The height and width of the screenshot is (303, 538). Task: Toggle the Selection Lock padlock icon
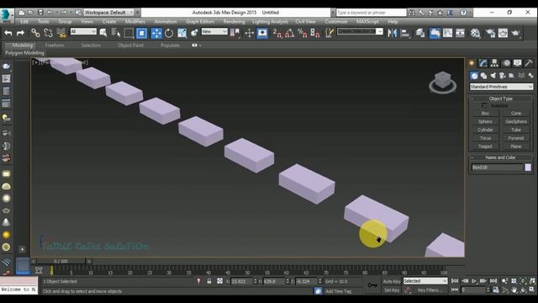209,281
